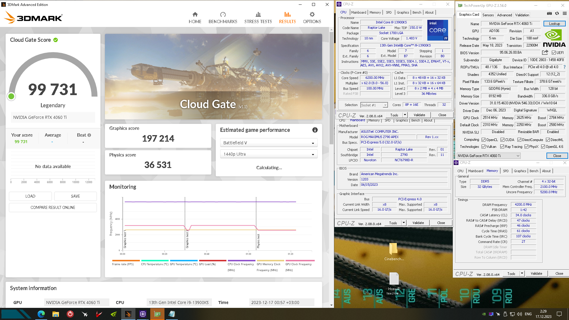Image resolution: width=569 pixels, height=320 pixels.
Task: Click the Bus Interface question mark in GPU-Z
Action: 565,67
